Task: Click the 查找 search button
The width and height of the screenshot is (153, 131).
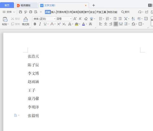Action: 125,12
